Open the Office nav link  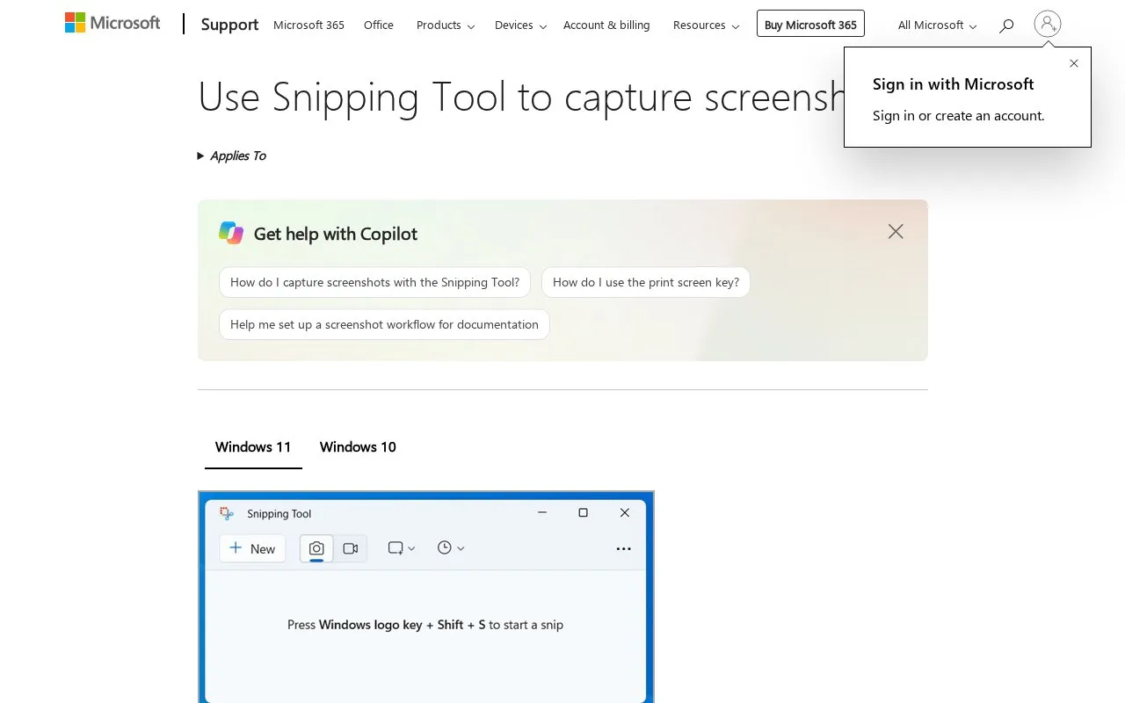pos(379,25)
